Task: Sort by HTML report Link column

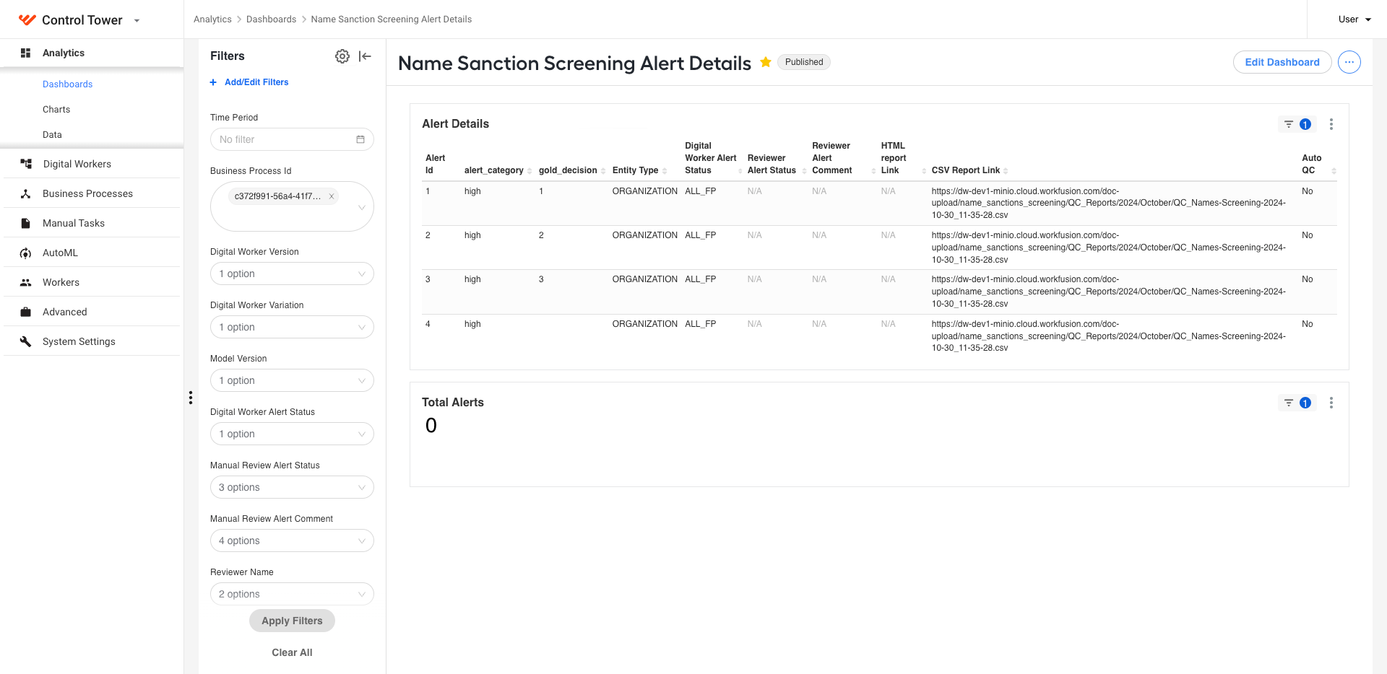Action: pos(924,171)
